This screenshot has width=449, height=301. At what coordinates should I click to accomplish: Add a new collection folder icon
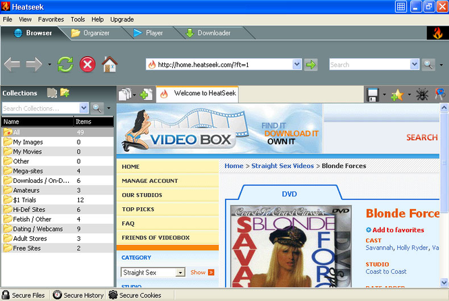click(65, 92)
